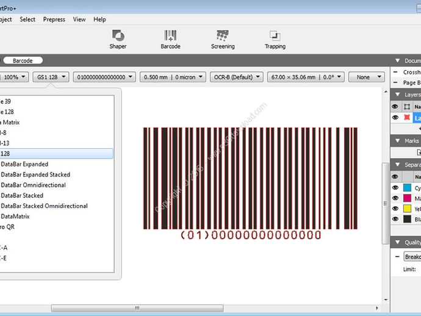The width and height of the screenshot is (421, 316).
Task: Click the red layer lock icon
Action: (407, 117)
